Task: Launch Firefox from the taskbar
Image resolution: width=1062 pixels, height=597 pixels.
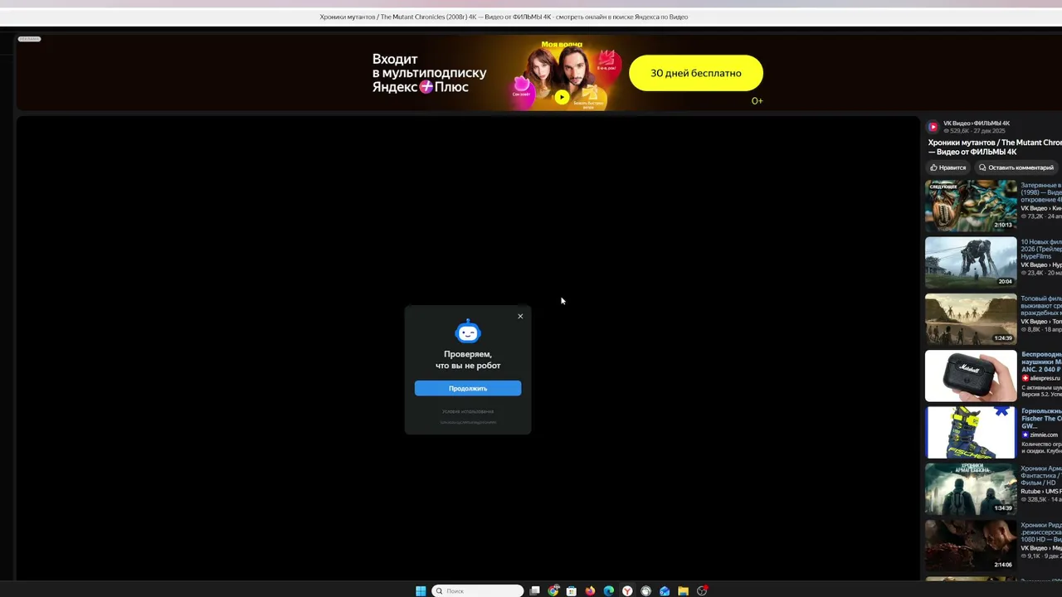Action: click(591, 591)
